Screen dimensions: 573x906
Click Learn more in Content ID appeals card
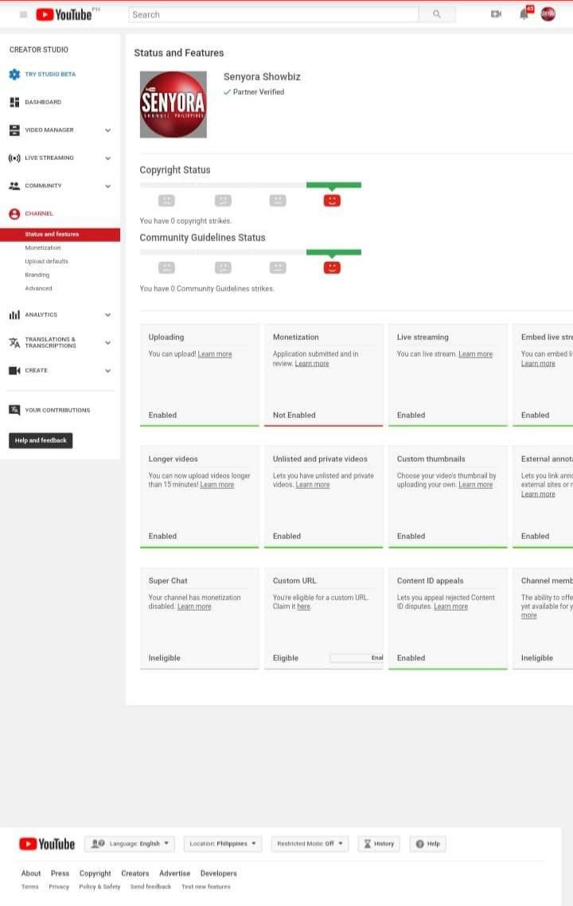[450, 607]
